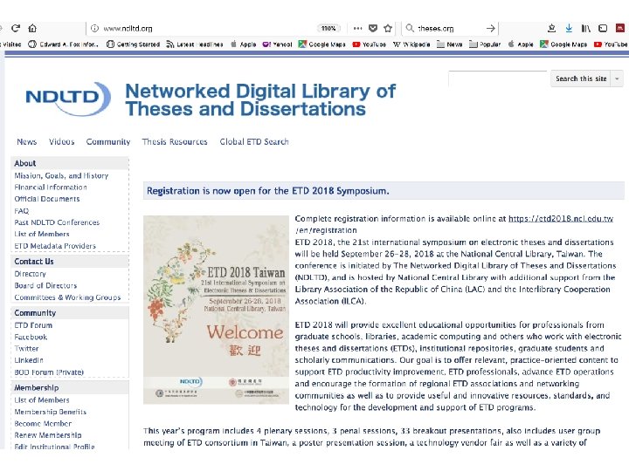Open the Videos navigation tab

click(x=61, y=142)
